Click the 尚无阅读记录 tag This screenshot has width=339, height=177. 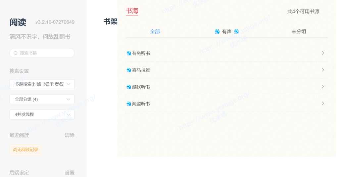[x=25, y=150]
